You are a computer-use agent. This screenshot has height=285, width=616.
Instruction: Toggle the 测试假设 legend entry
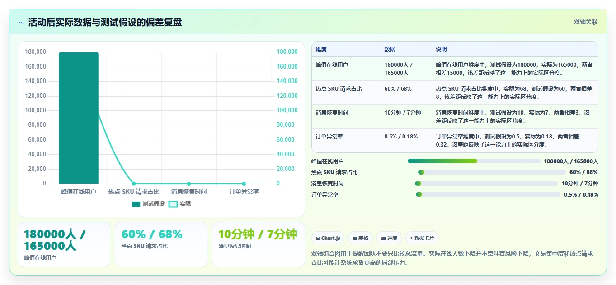click(x=148, y=204)
